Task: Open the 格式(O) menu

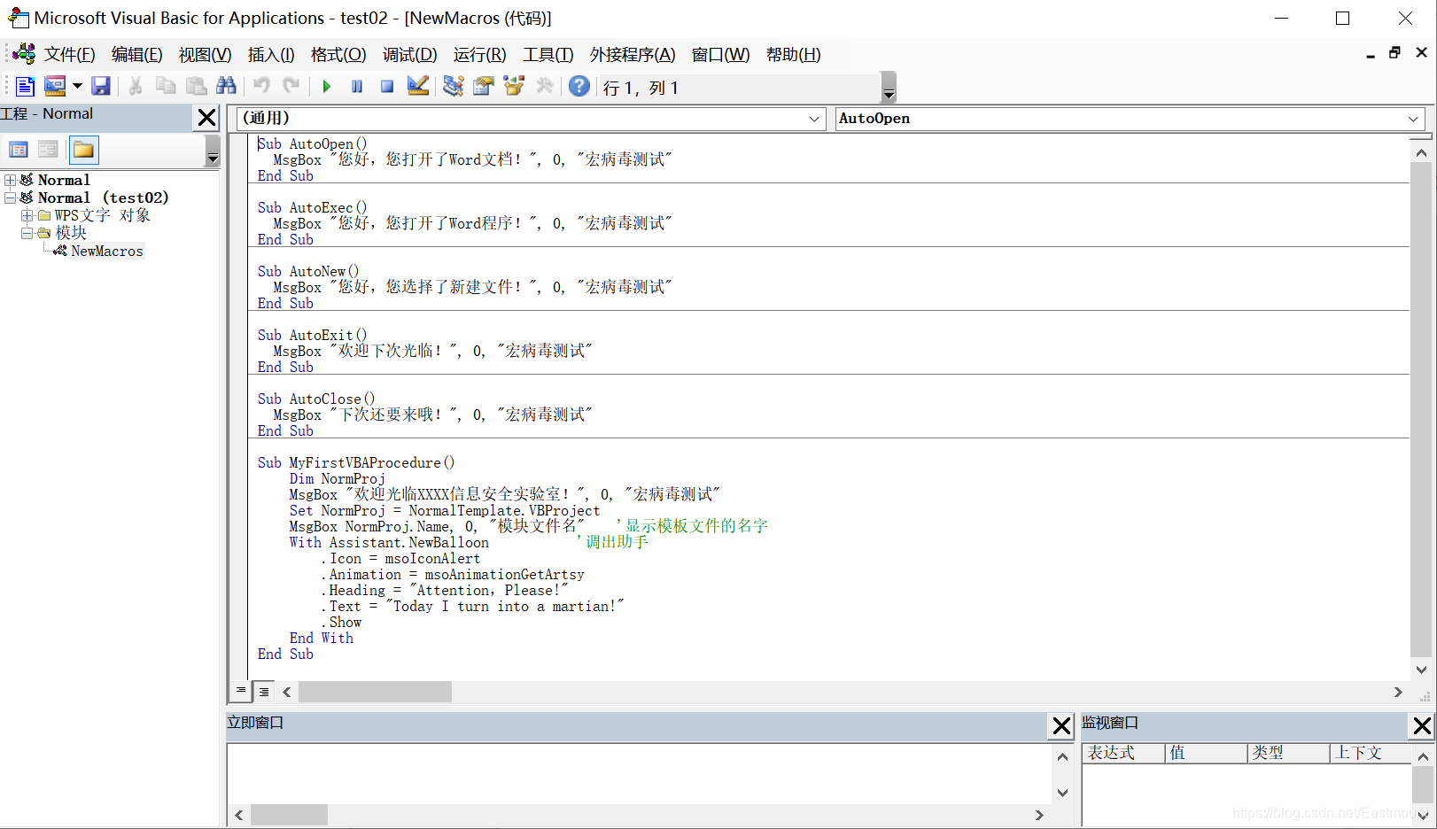Action: (x=338, y=55)
